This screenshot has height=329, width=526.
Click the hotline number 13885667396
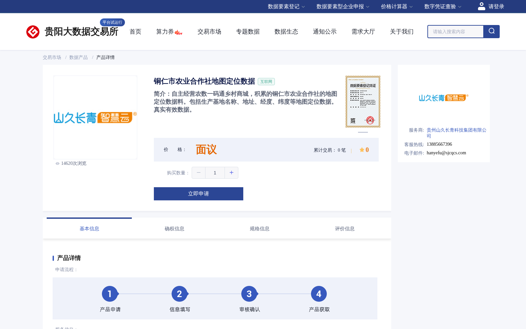point(439,144)
